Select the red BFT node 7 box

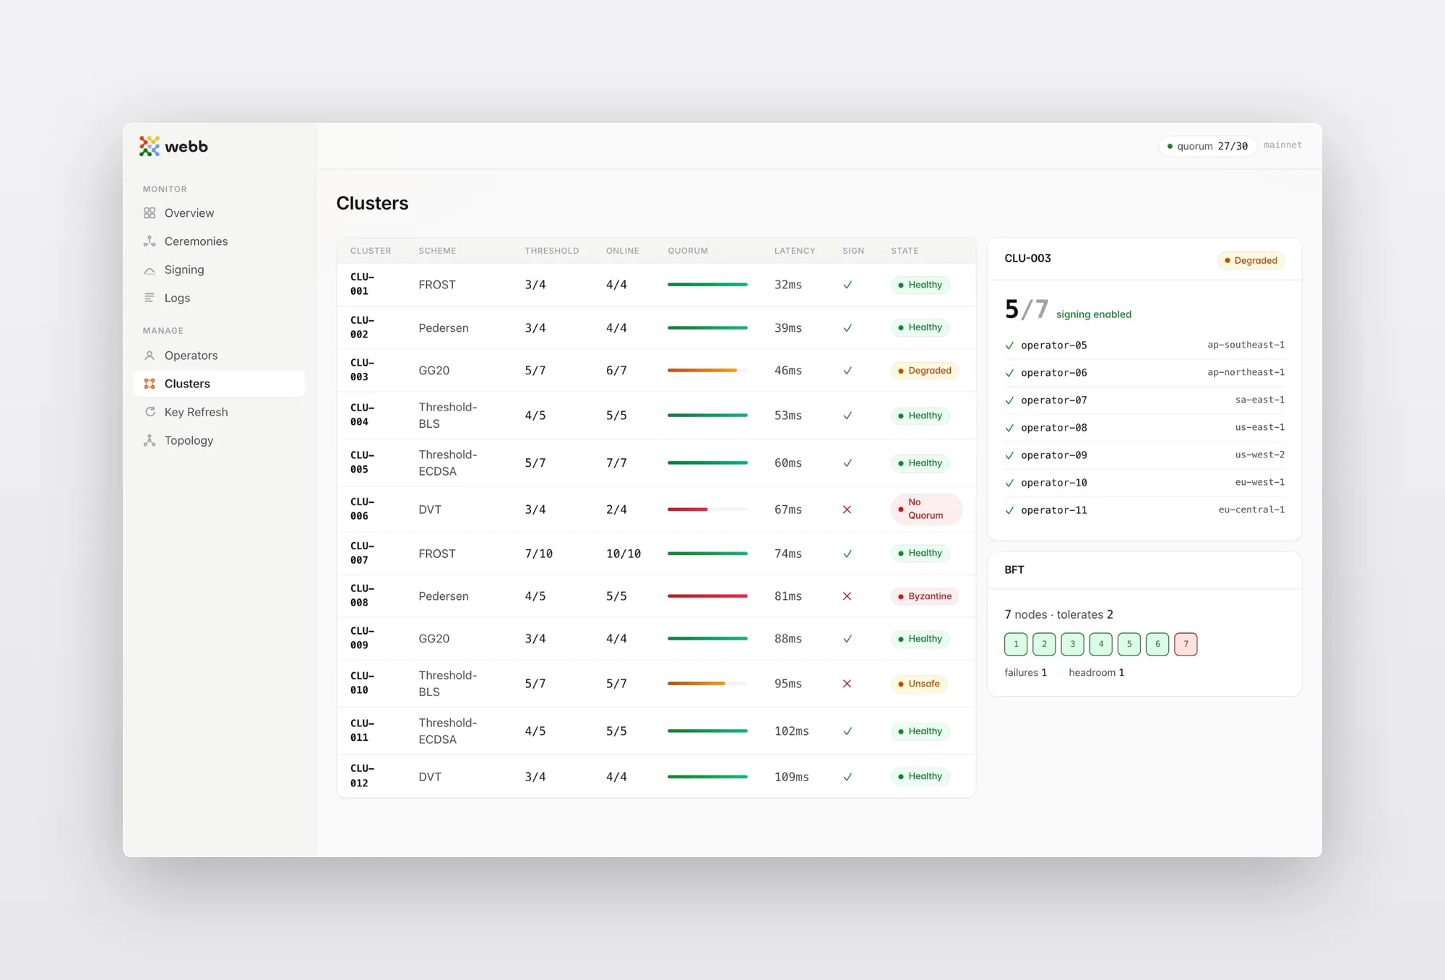click(x=1186, y=644)
